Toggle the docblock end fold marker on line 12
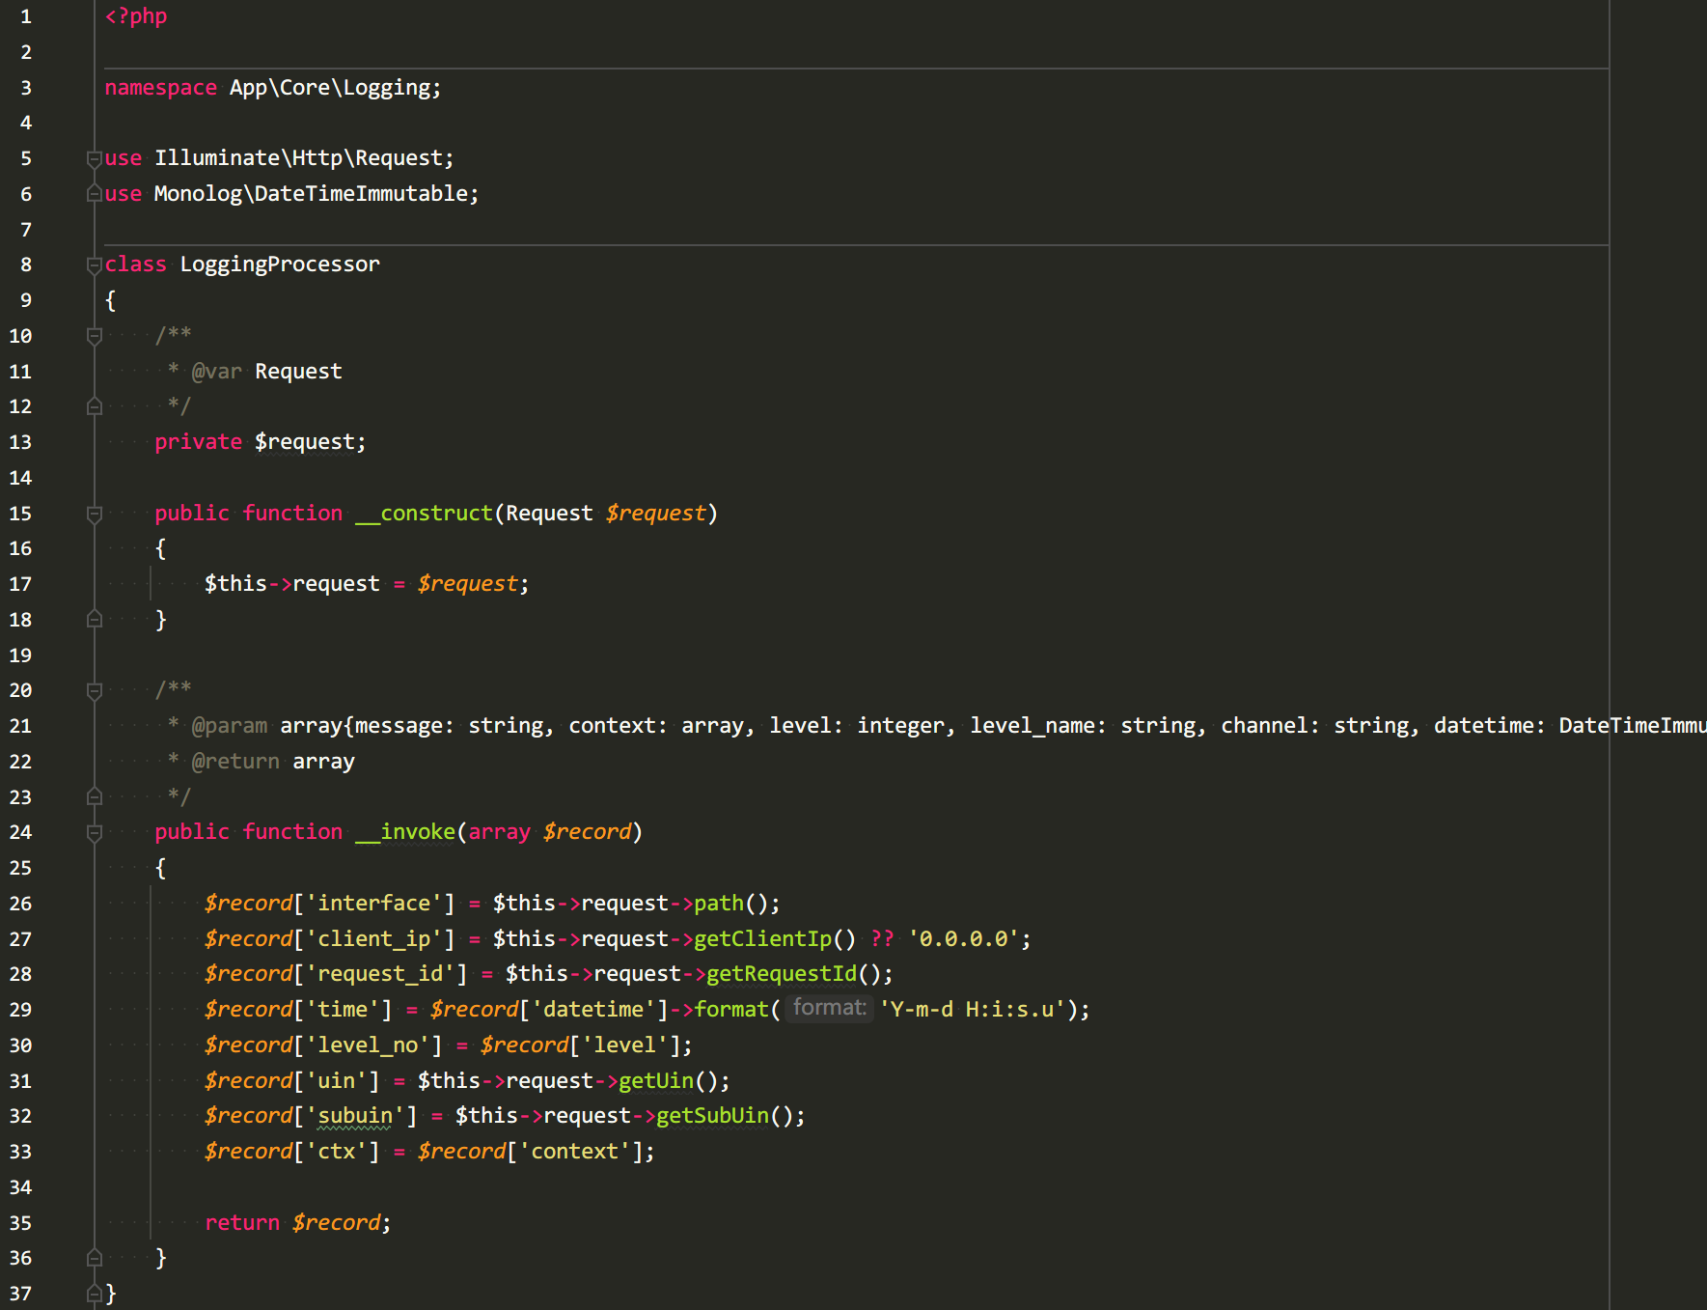The width and height of the screenshot is (1707, 1310). (x=95, y=406)
